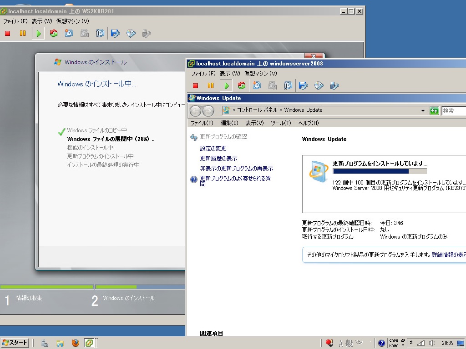This screenshot has height=349, width=466.
Task: Expand dropdown arrow before Windows Update breadcrumb
Action: coord(281,110)
